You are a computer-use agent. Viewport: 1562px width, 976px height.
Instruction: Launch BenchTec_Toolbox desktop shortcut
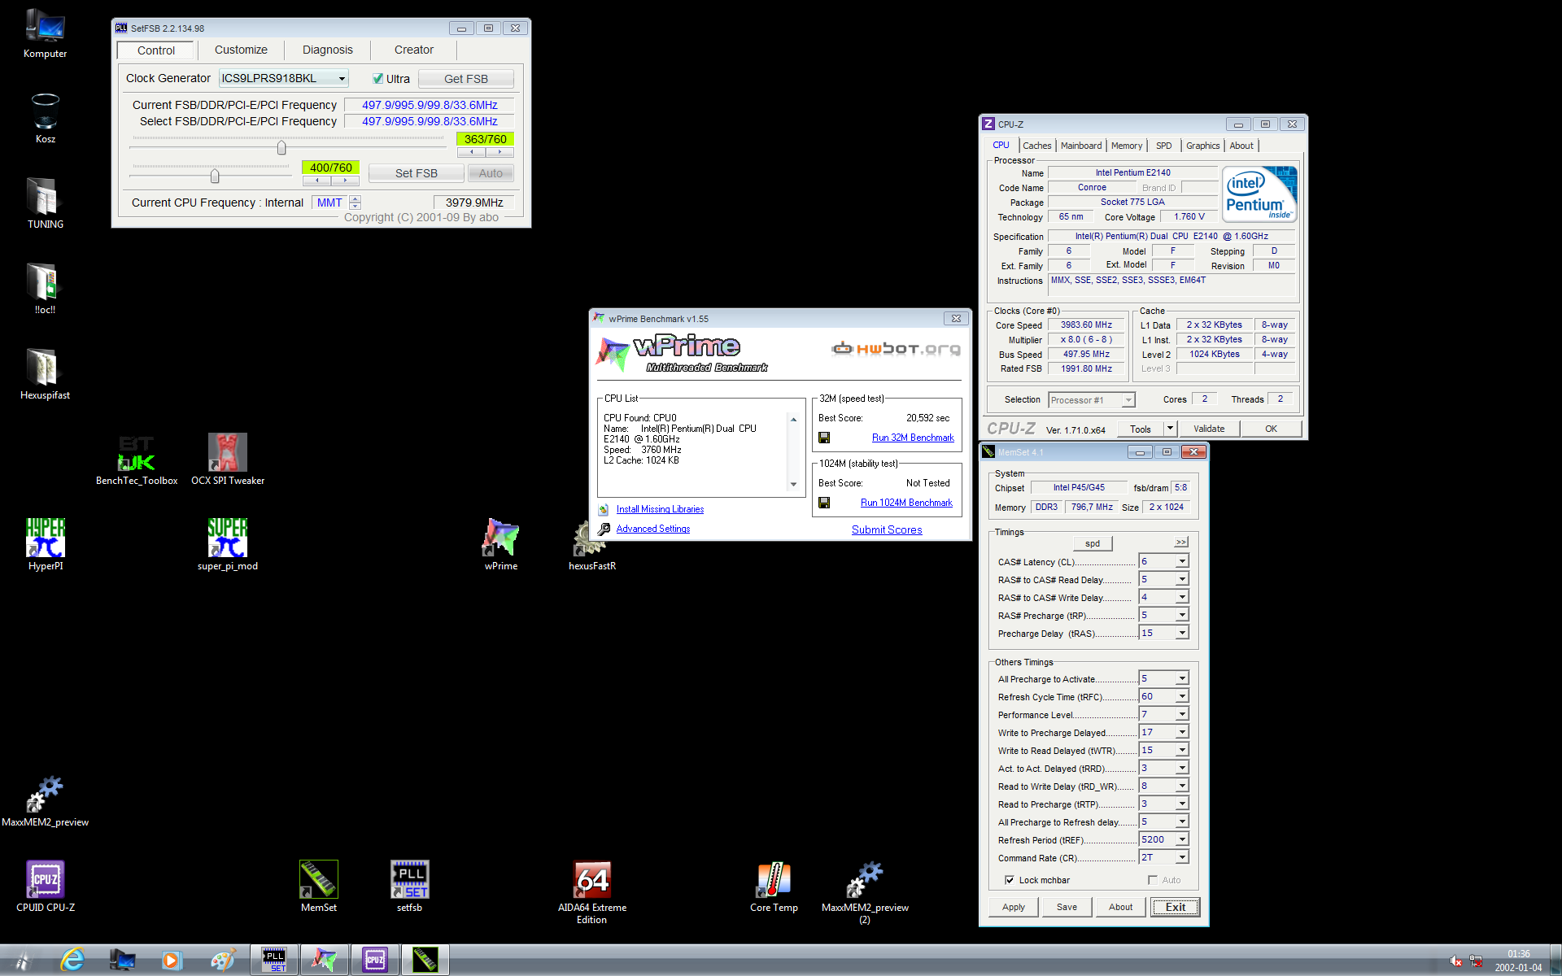pyautogui.click(x=137, y=460)
